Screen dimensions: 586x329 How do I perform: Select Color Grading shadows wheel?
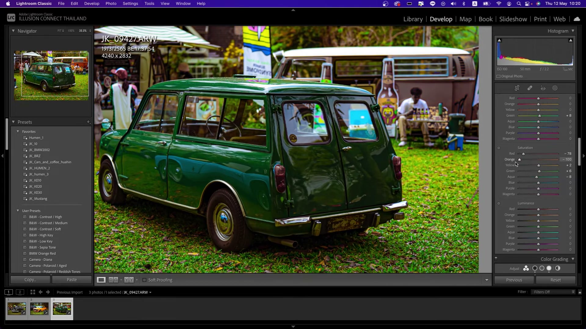coord(535,268)
